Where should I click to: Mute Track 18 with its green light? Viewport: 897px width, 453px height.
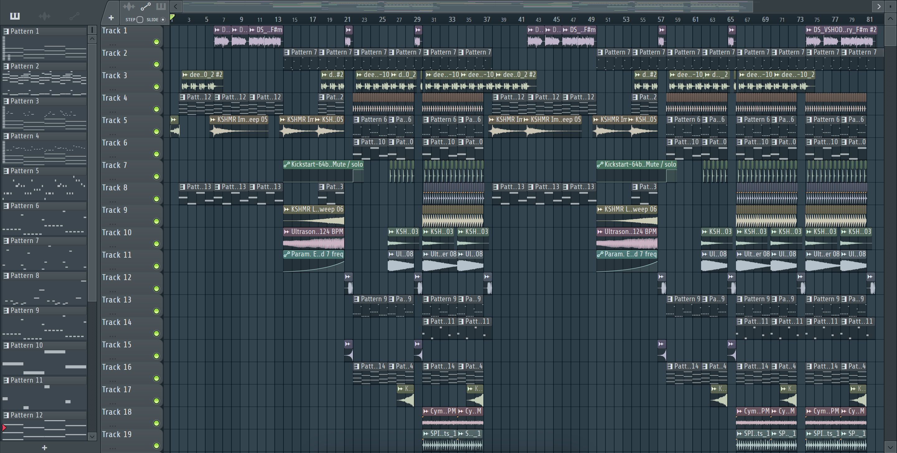click(156, 423)
